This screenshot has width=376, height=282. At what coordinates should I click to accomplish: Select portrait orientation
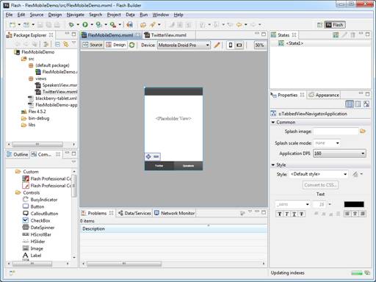[231, 45]
